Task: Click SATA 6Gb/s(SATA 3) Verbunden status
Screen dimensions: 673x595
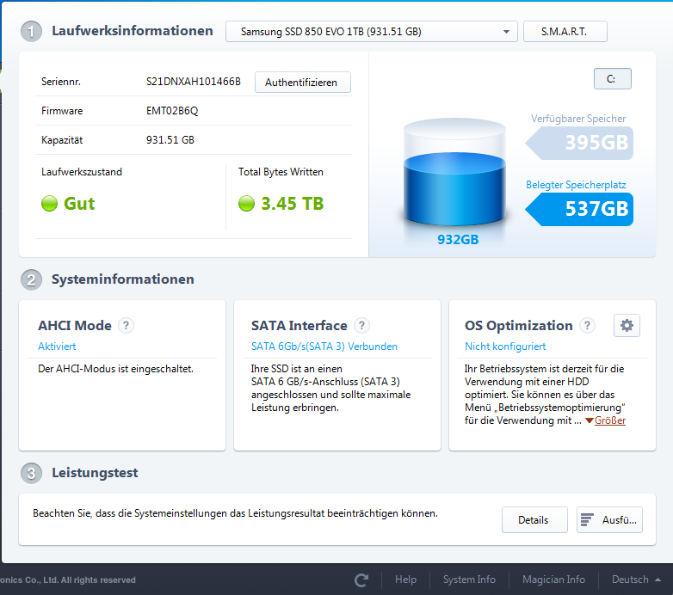Action: tap(324, 347)
